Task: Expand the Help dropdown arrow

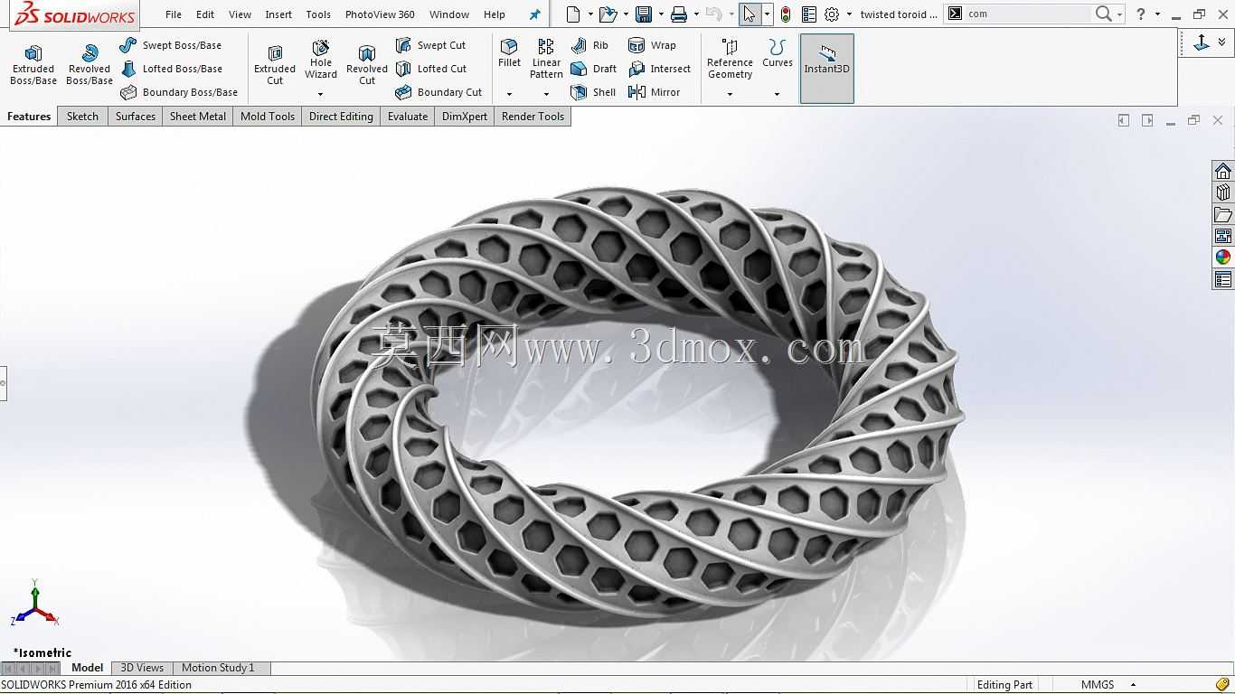Action: [1157, 14]
